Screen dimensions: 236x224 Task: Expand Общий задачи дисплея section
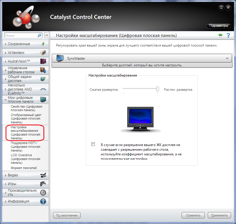coord(6,79)
